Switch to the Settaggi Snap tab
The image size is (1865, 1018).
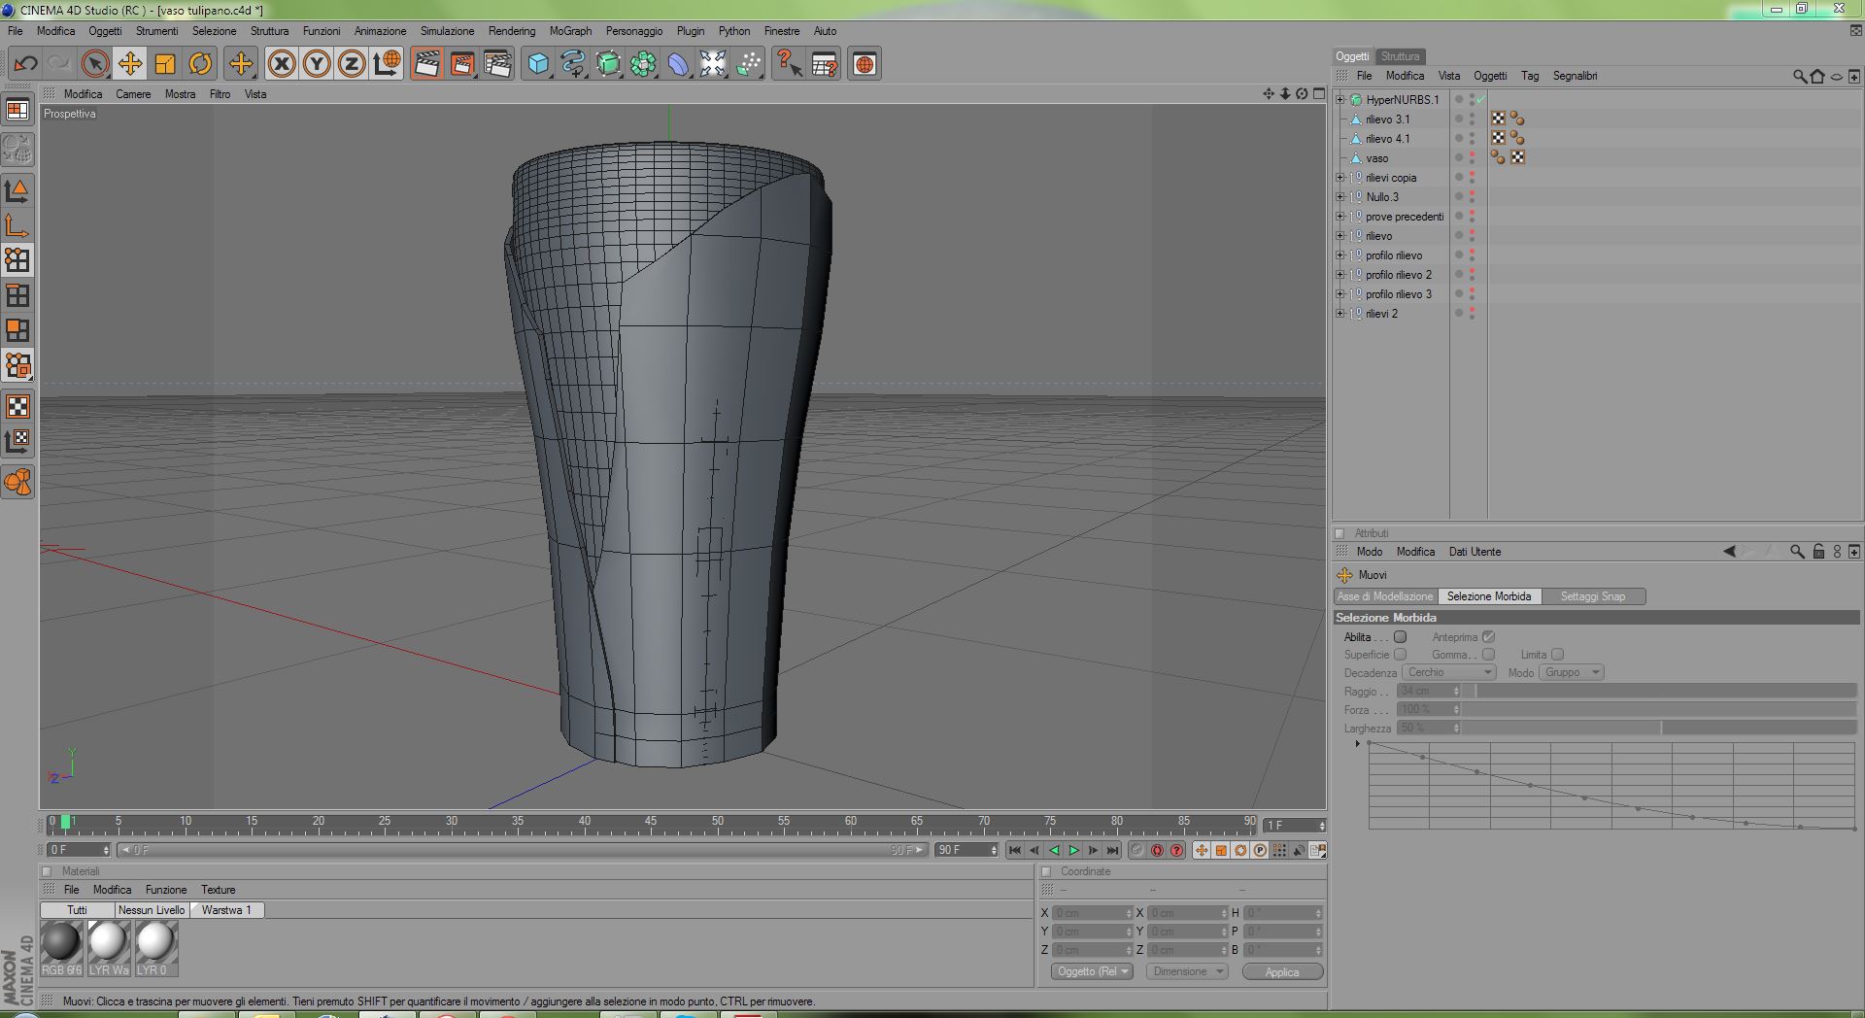tap(1592, 596)
